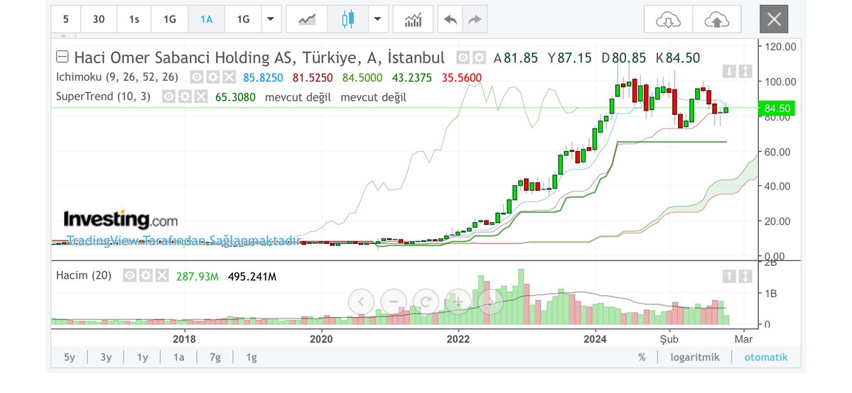The width and height of the screenshot is (852, 393).
Task: Load chart layout via cloud download
Action: click(669, 20)
